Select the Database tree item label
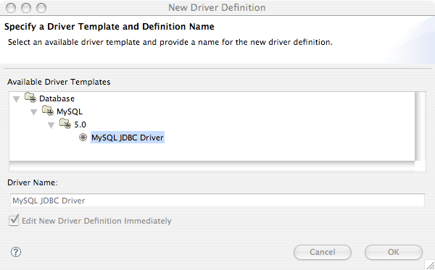Screen dimensions: 435x270 click(x=57, y=98)
